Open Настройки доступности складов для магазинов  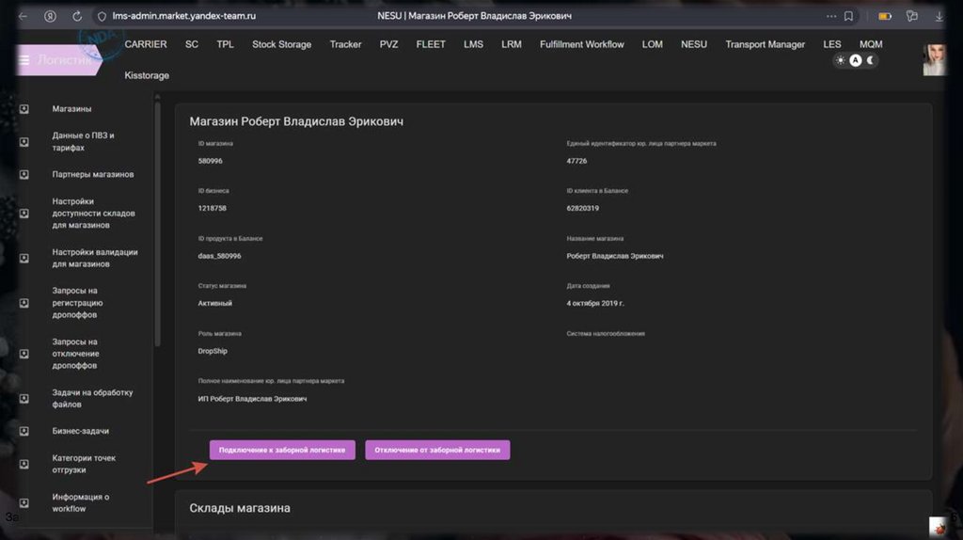(93, 214)
